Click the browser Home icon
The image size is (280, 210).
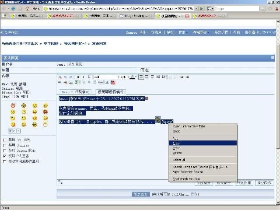[x=27, y=8]
